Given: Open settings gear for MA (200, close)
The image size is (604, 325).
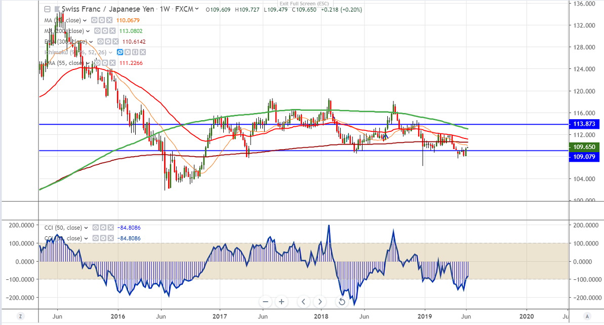Looking at the screenshot, I should click(x=105, y=31).
